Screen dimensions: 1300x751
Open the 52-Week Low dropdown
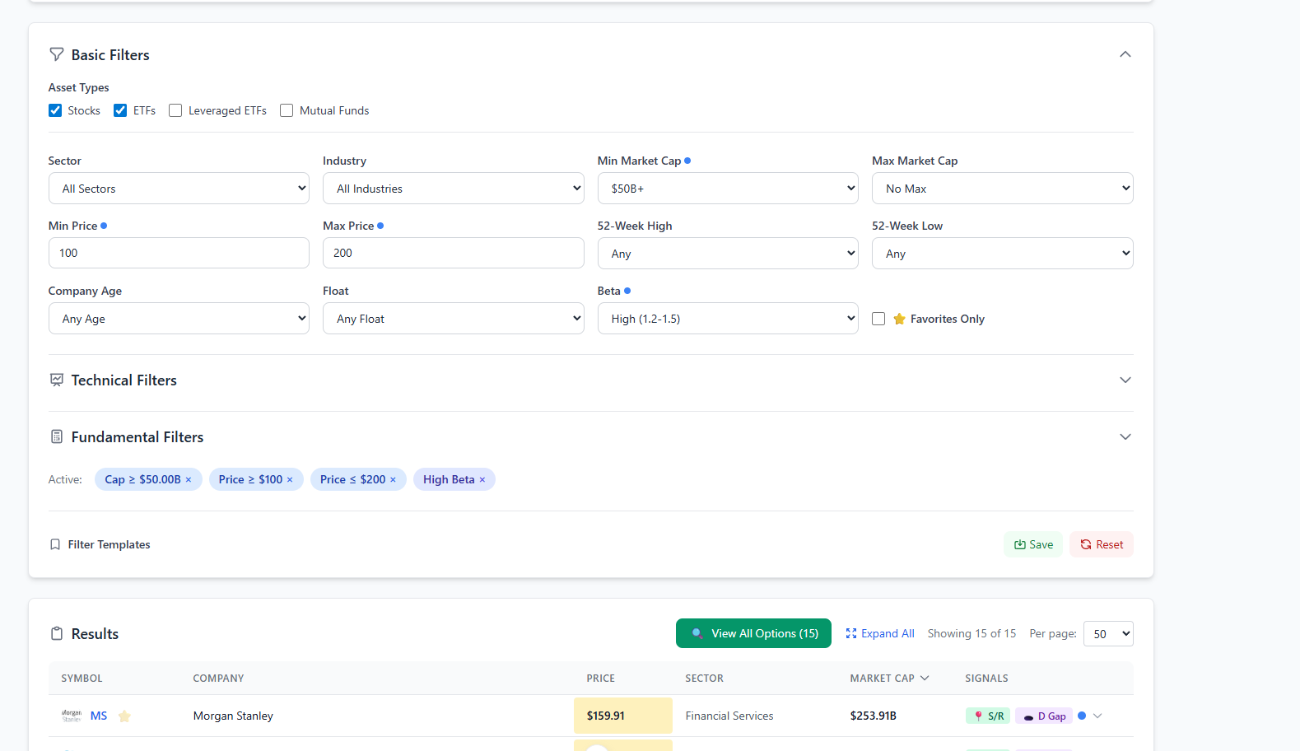1003,254
